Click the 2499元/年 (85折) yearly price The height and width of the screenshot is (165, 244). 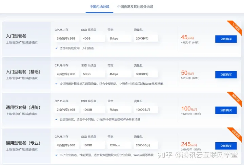[191, 149]
